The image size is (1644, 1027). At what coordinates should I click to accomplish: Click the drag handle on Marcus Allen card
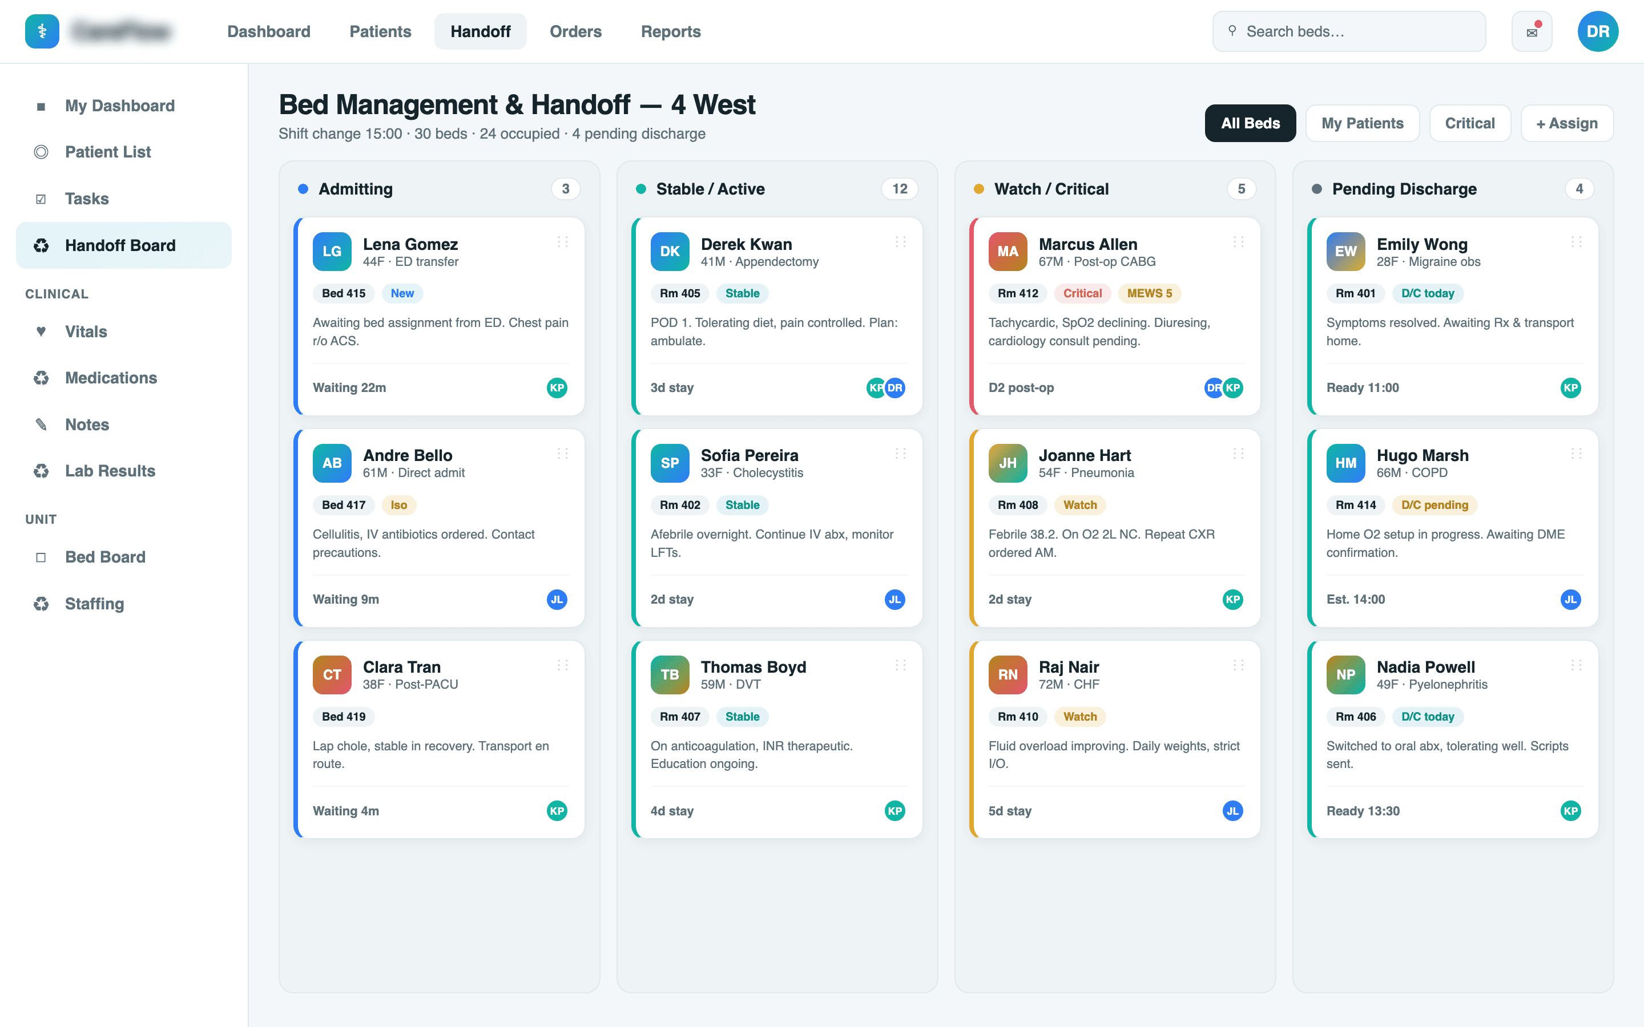[1239, 242]
